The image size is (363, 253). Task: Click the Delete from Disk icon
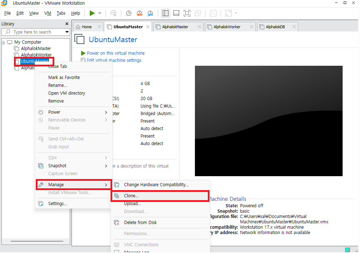point(117,223)
